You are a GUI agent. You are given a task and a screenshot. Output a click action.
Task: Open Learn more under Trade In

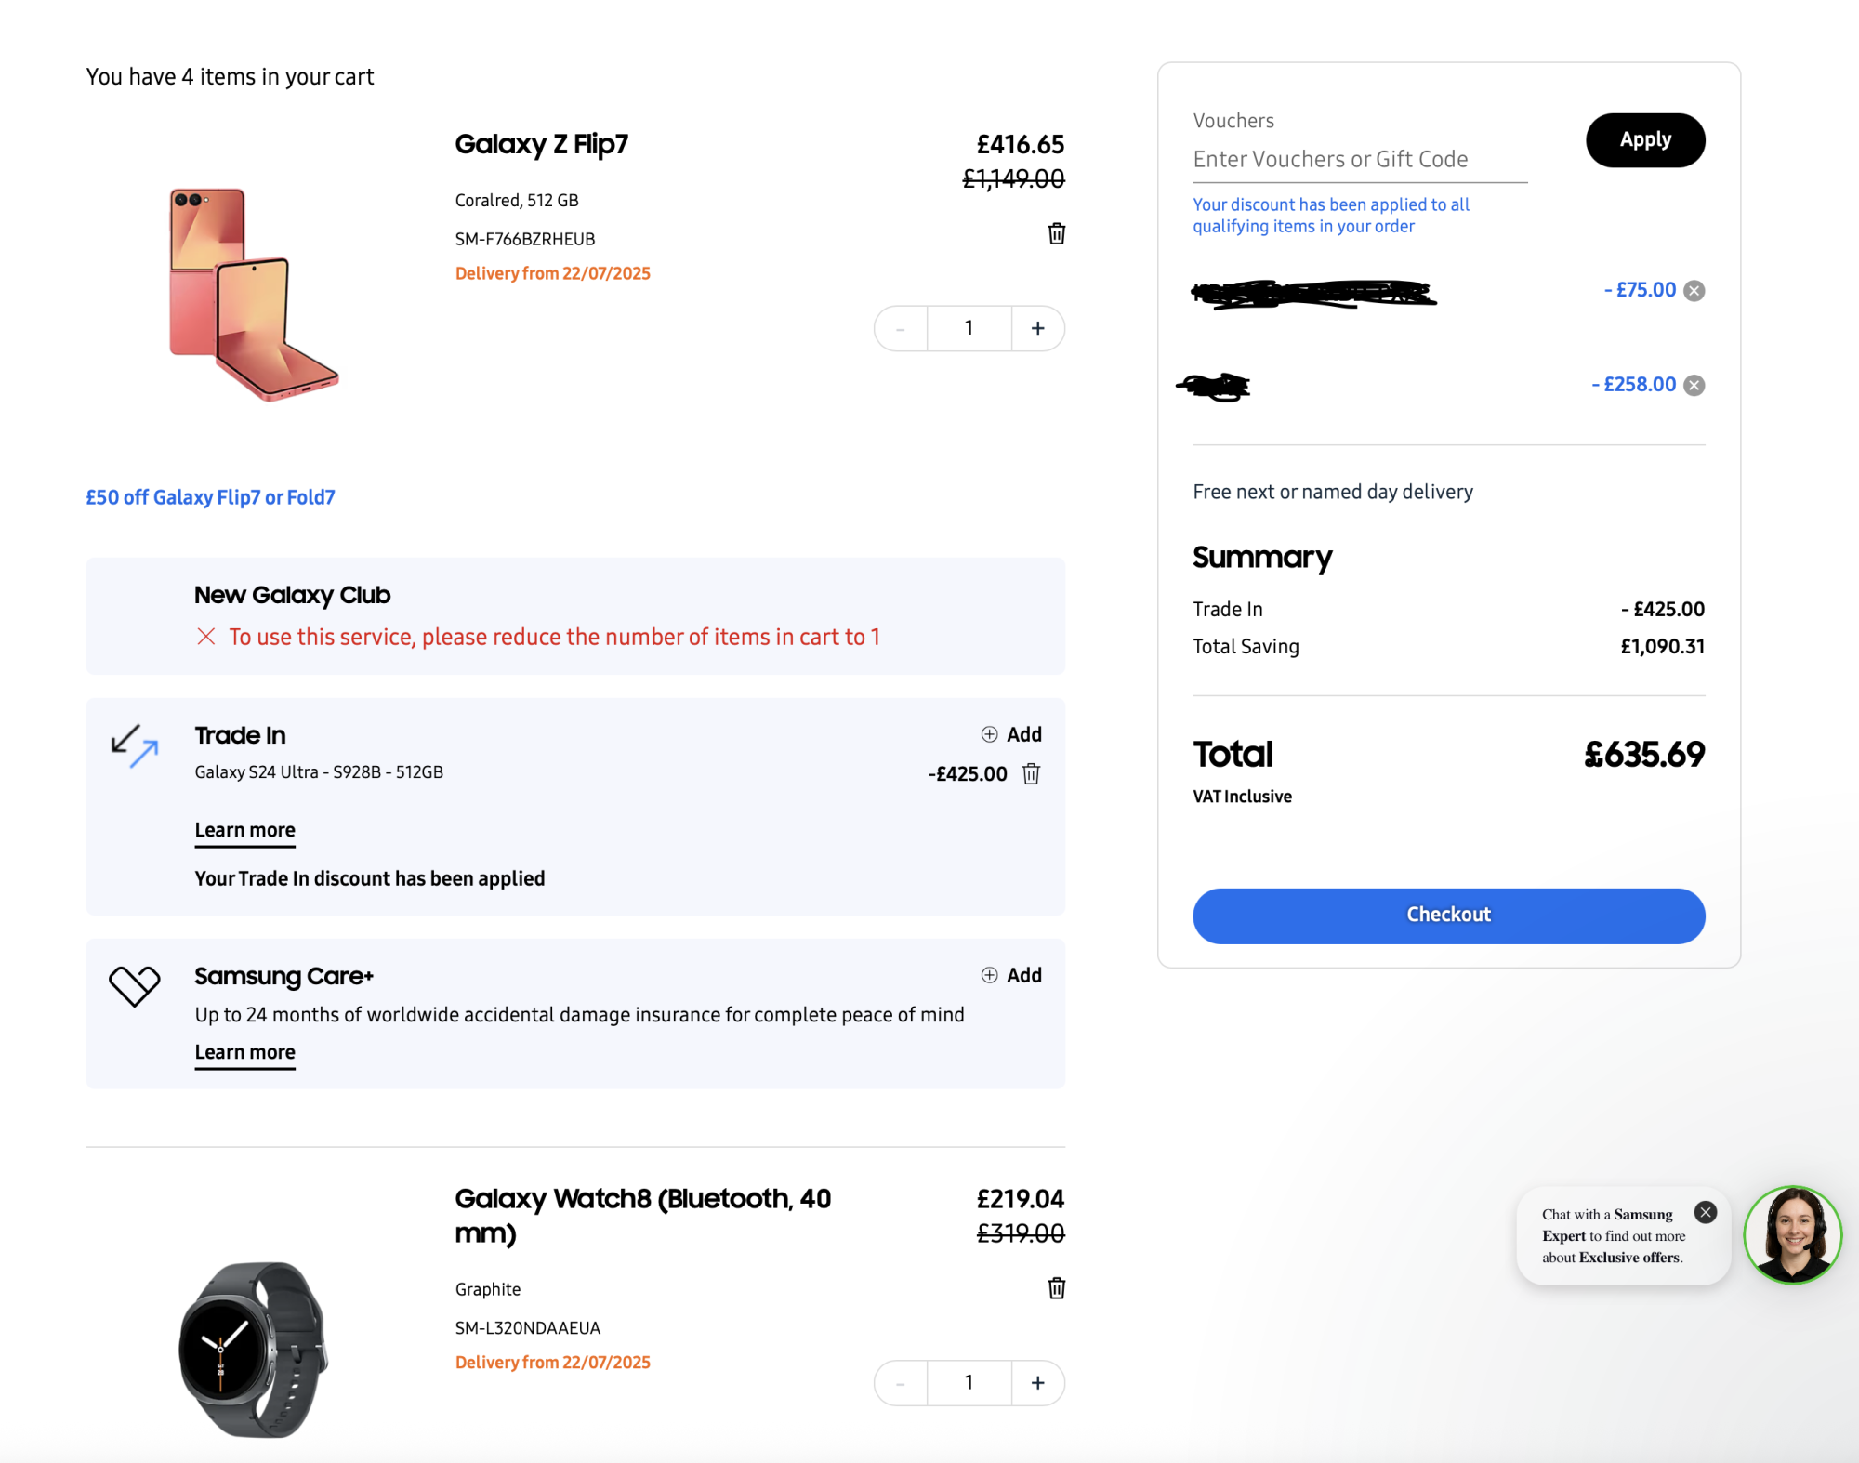(244, 830)
